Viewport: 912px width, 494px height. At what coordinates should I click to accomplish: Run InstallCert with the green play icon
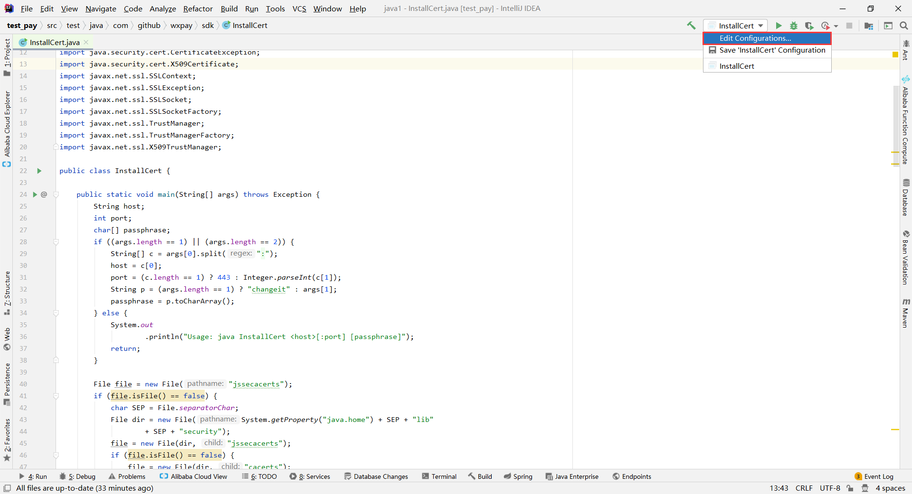[779, 26]
